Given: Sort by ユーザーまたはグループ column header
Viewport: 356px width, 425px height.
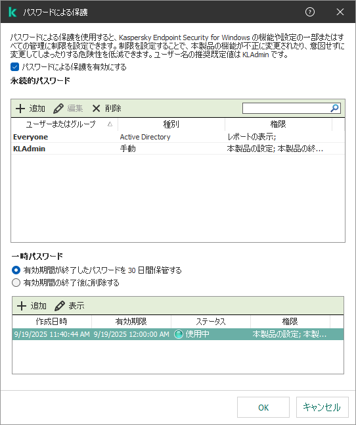Looking at the screenshot, I should 64,124.
